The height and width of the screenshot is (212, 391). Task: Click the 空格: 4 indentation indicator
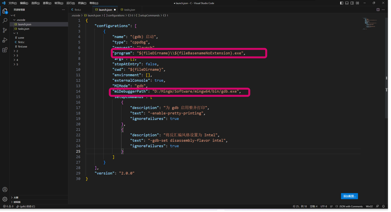[x=313, y=207]
